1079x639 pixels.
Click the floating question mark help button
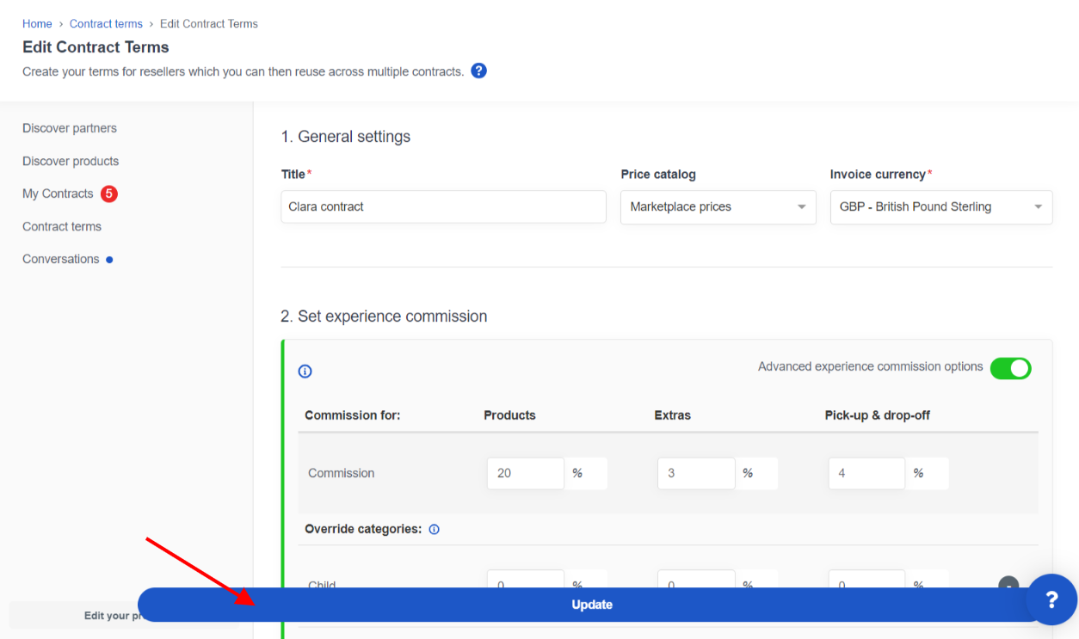click(1051, 599)
